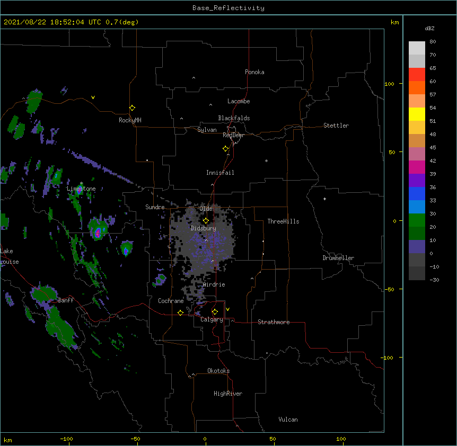Click the yellow diamond marker above Calgary label
The width and height of the screenshot is (457, 446).
tap(215, 312)
